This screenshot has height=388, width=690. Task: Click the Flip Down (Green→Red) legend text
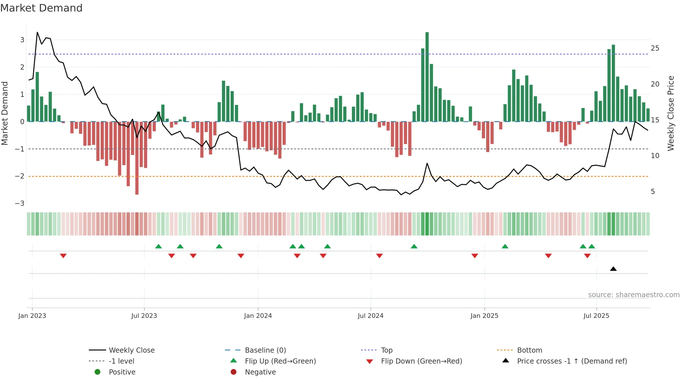(421, 361)
